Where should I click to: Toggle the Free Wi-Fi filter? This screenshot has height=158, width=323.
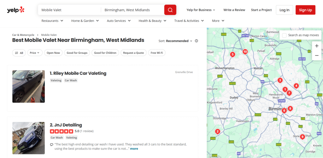pyautogui.click(x=157, y=53)
